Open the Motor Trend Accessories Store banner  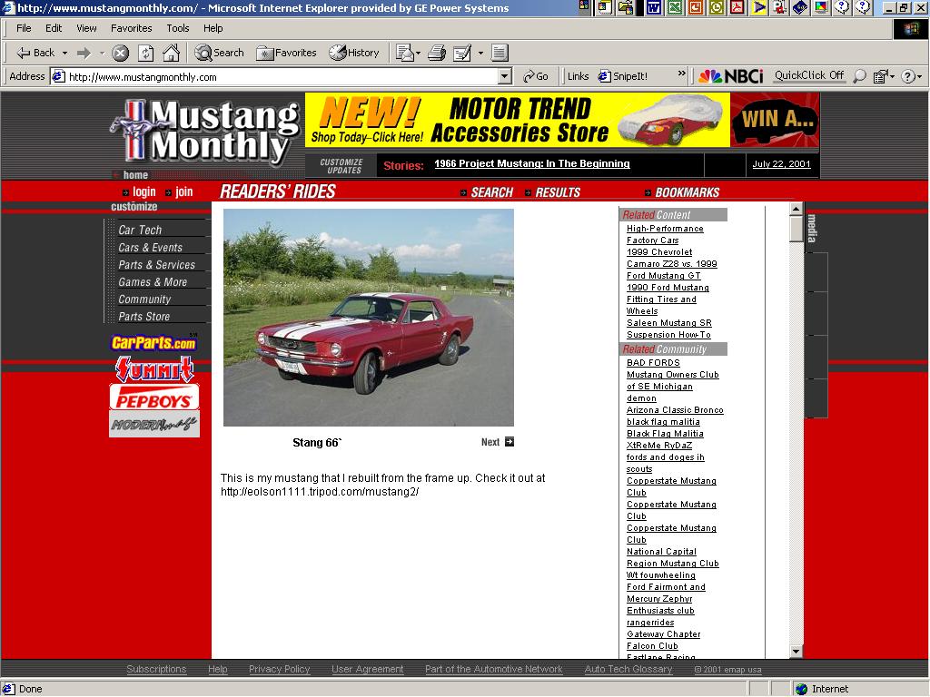pyautogui.click(x=517, y=120)
